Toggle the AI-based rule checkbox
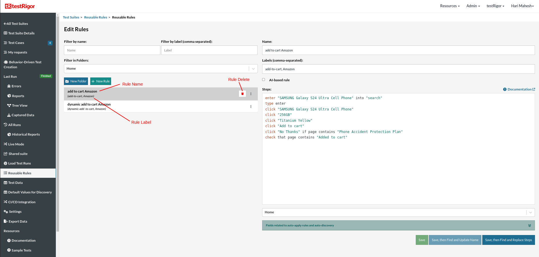 (264, 80)
